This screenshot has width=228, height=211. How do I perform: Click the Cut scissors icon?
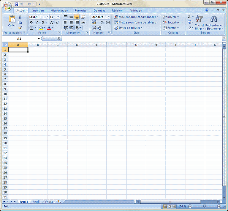(20, 17)
